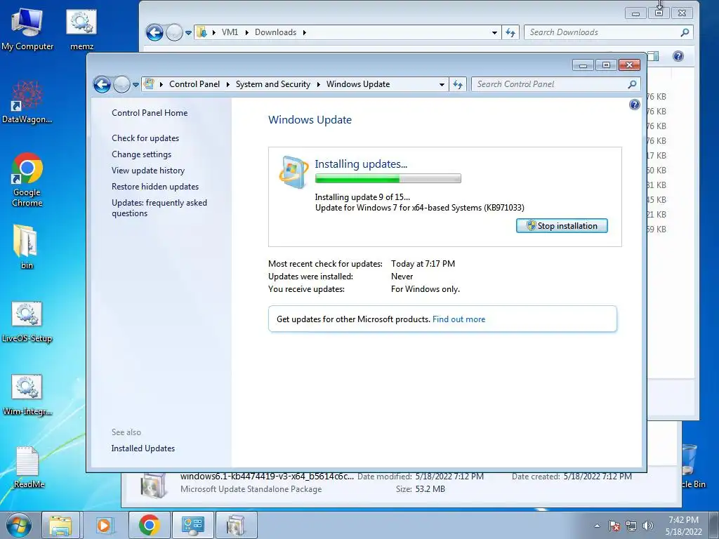Expand arrow after Downloads breadcrumb
719x539 pixels.
pyautogui.click(x=304, y=32)
